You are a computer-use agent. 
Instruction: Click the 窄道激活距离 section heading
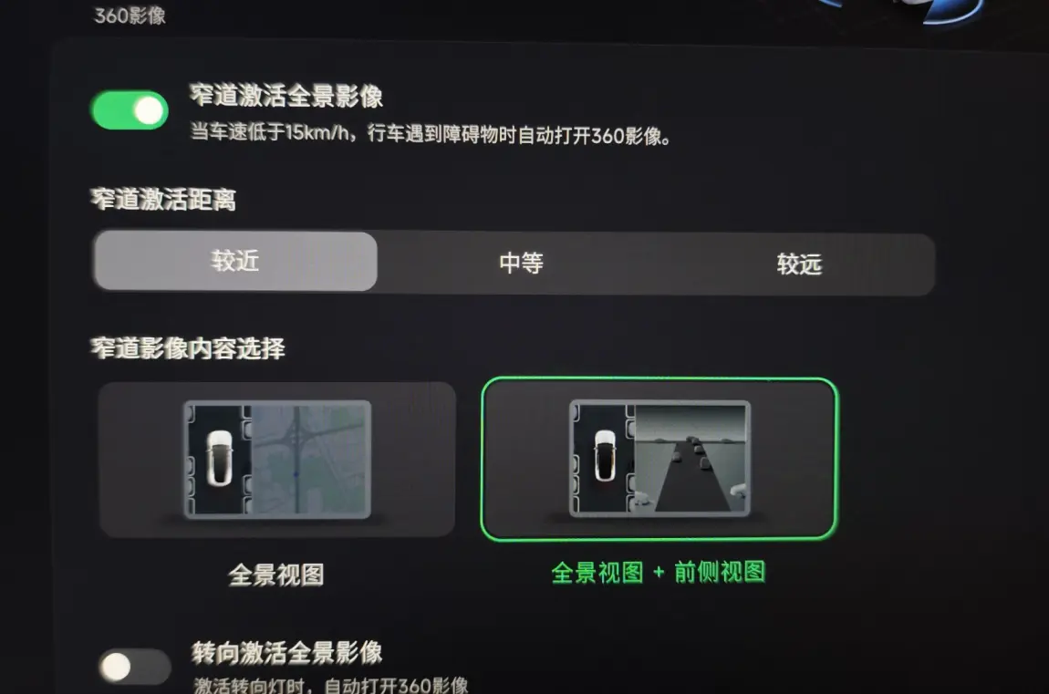[163, 199]
